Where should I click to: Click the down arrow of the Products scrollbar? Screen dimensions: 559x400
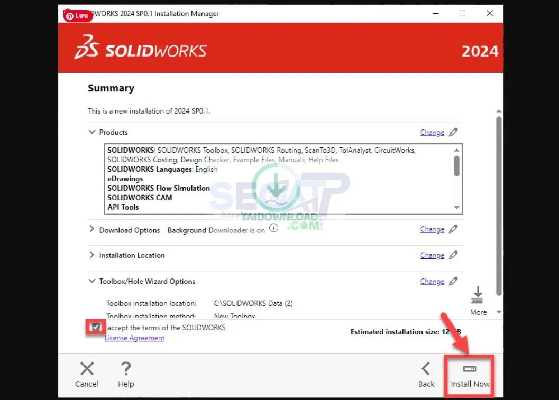click(x=456, y=207)
